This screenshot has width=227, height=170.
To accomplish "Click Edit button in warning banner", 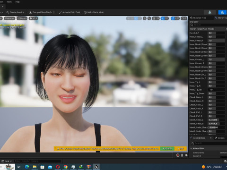I will [181, 149].
